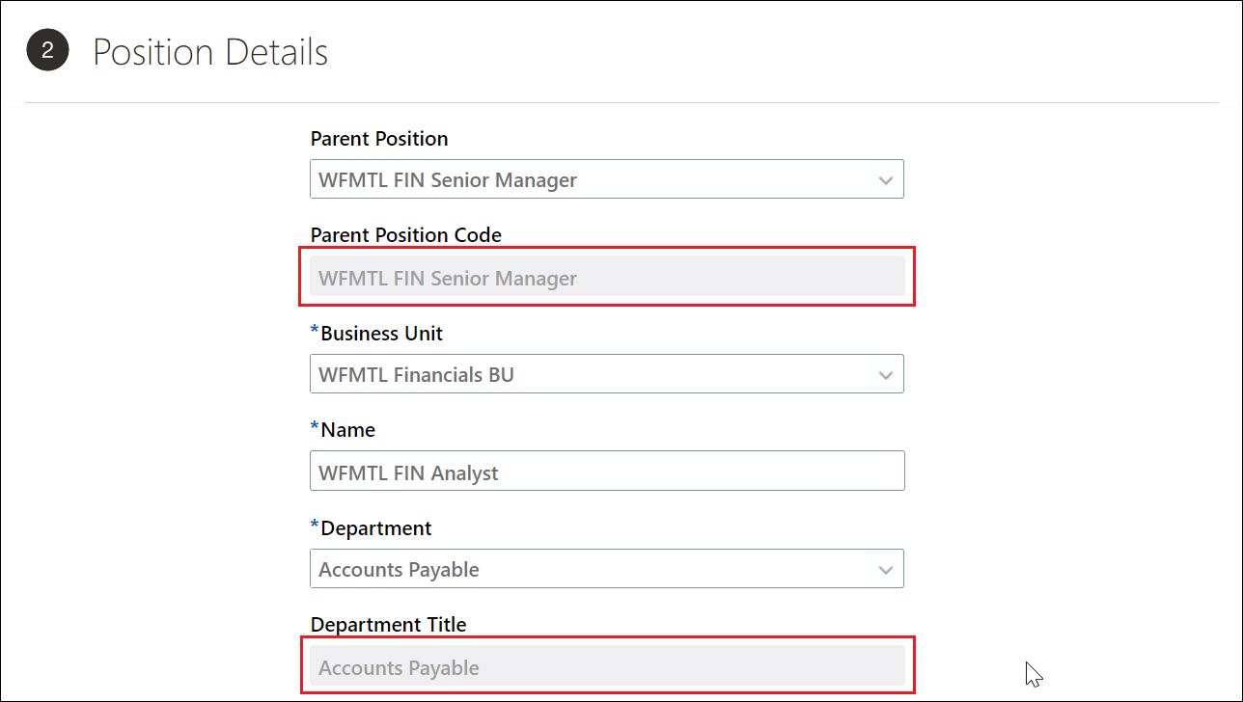
Task: Click the required asterisk beside Department
Action: pos(315,526)
